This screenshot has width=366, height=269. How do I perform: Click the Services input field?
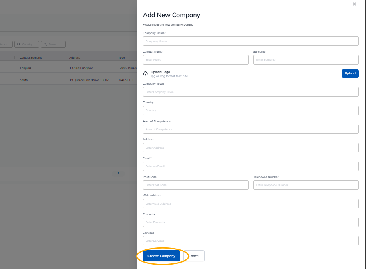(x=251, y=241)
